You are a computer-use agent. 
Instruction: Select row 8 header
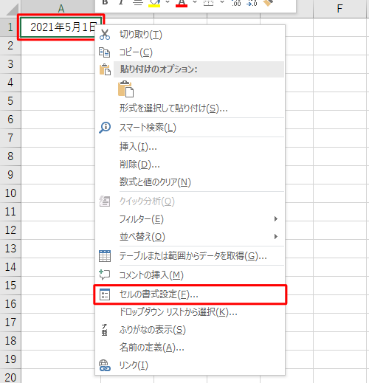pos(10,156)
